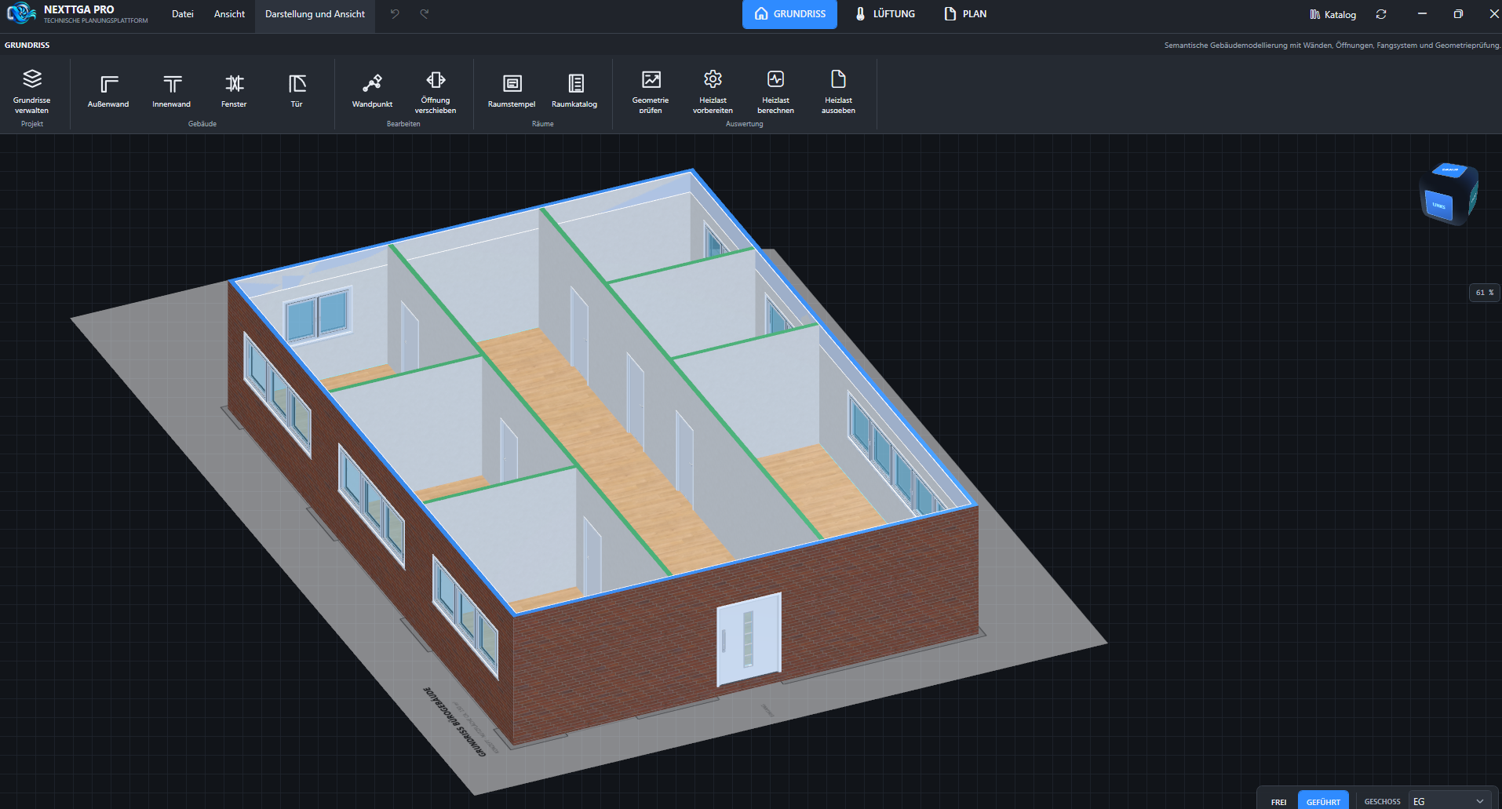
Task: Choose the Tür tool
Action: (297, 91)
